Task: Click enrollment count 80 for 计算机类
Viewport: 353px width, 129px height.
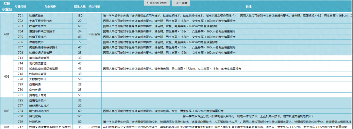Action: click(80, 122)
